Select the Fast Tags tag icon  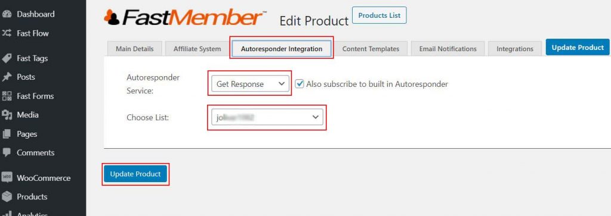click(x=6, y=58)
